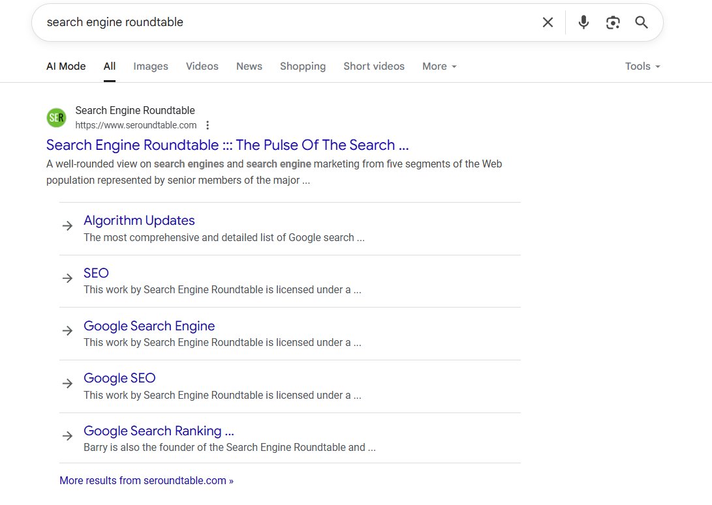This screenshot has width=712, height=505.
Task: Open the Google SEO sitelink
Action: click(x=119, y=378)
